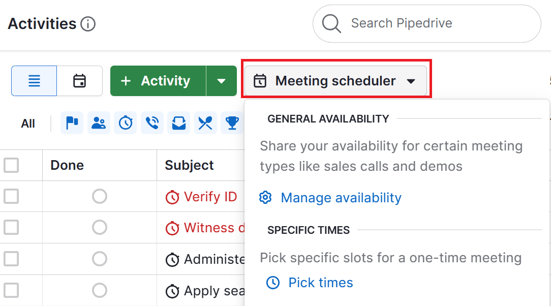
Task: Select the Lunch activity type icon
Action: pyautogui.click(x=205, y=123)
